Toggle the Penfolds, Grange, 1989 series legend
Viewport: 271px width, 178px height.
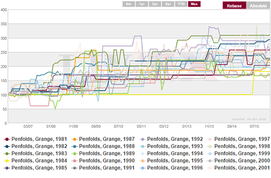coord(103,153)
